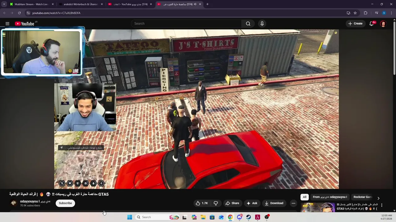The width and height of the screenshot is (396, 222).
Task: Subscribe to odayyouyou channel
Action: point(65,203)
